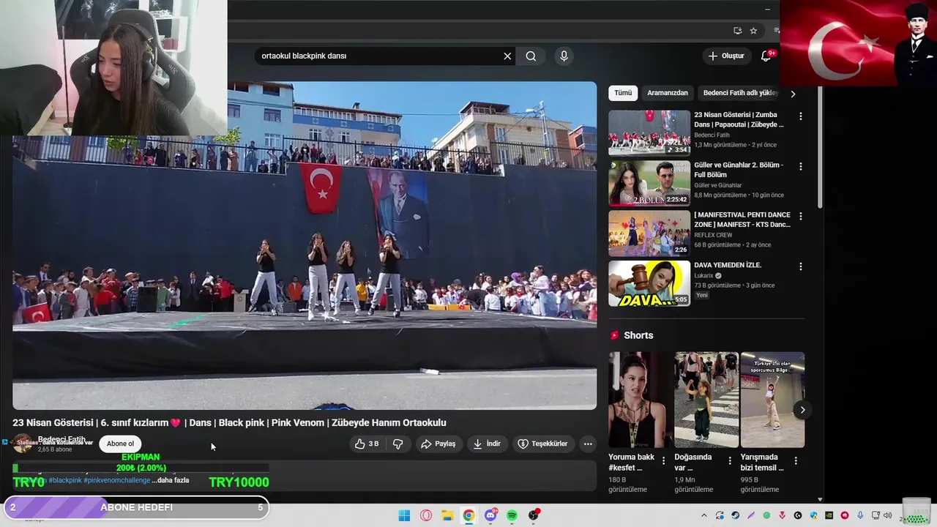
Task: Click title 'DAVA YEMEDEN İZLE.'
Action: coord(728,265)
